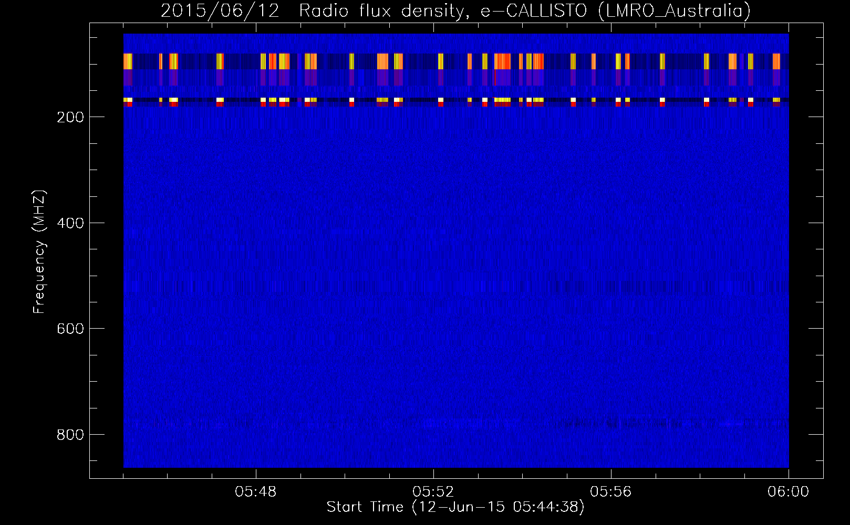Click the 'Start Time (12-Jun-15 05:44:38)' label
This screenshot has height=525, width=850.
[455, 507]
